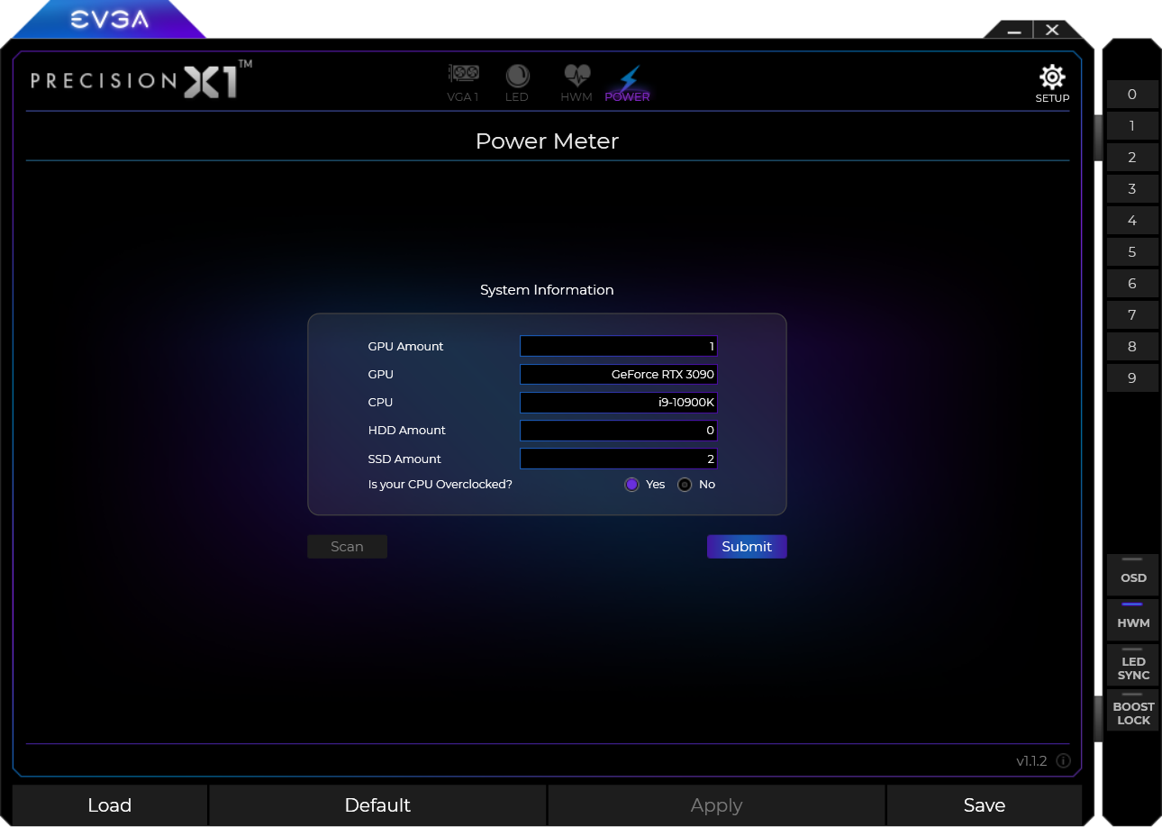
Task: Click the 'GPU Amount' label
Action: tap(406, 347)
